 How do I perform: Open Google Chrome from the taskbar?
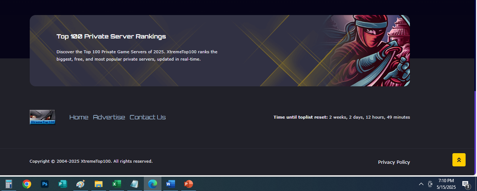pyautogui.click(x=26, y=184)
